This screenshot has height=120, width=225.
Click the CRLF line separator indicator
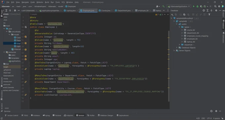pyautogui.click(x=203, y=118)
